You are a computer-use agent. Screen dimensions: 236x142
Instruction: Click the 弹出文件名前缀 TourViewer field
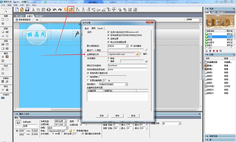point(127,65)
